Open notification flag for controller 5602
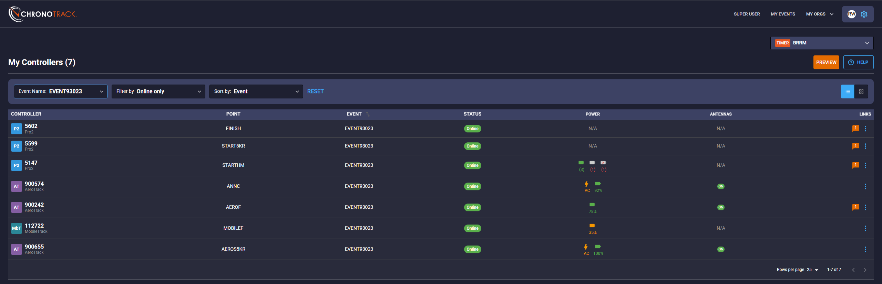Screen dimensions: 882x284 coord(855,128)
